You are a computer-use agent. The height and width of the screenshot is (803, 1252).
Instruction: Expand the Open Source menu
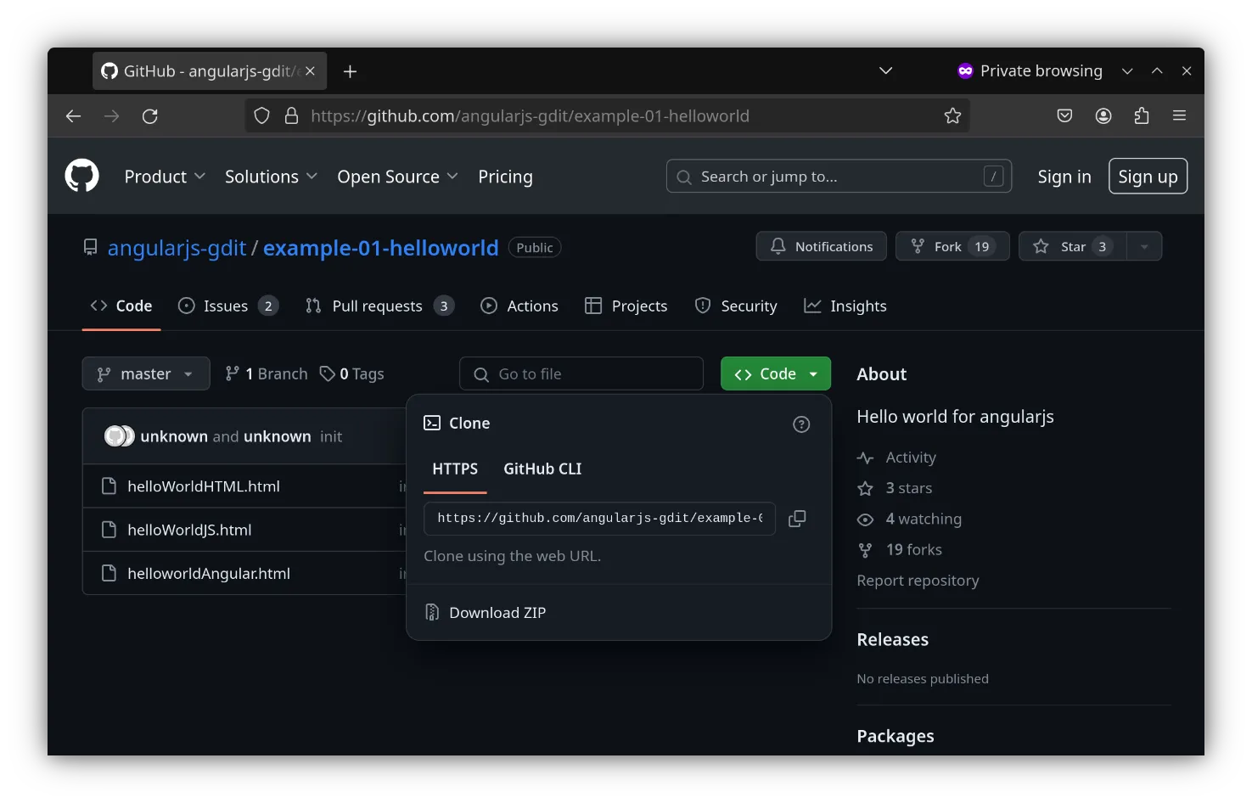(397, 177)
